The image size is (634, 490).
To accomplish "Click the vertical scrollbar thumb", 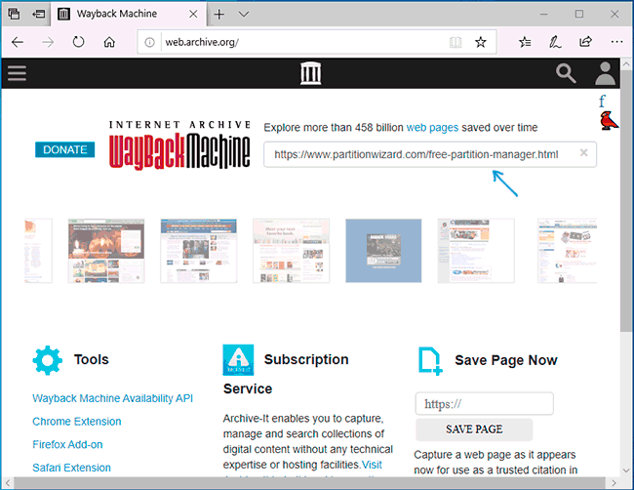I will 626,200.
